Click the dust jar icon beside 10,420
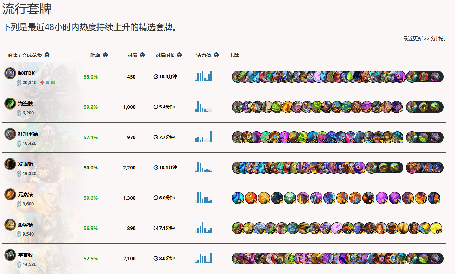Viewport: 455px width, 274px height. pos(19,143)
